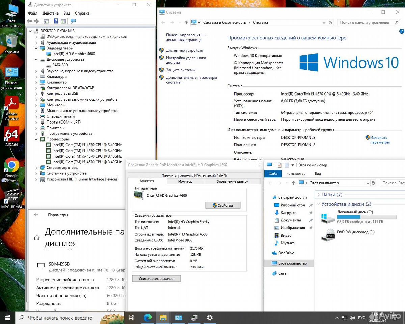Open the Файл tab in Explorer
This screenshot has width=405, height=324.
click(x=273, y=174)
